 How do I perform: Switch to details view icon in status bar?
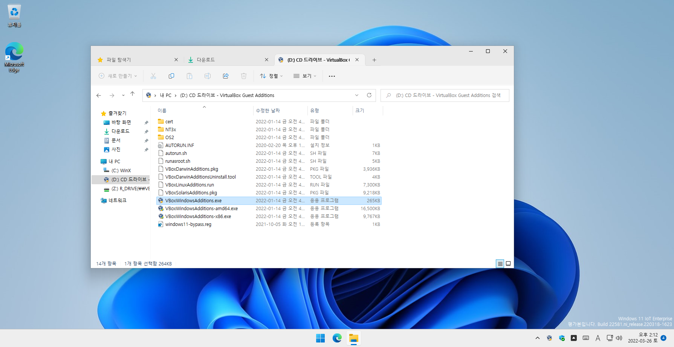tap(500, 264)
